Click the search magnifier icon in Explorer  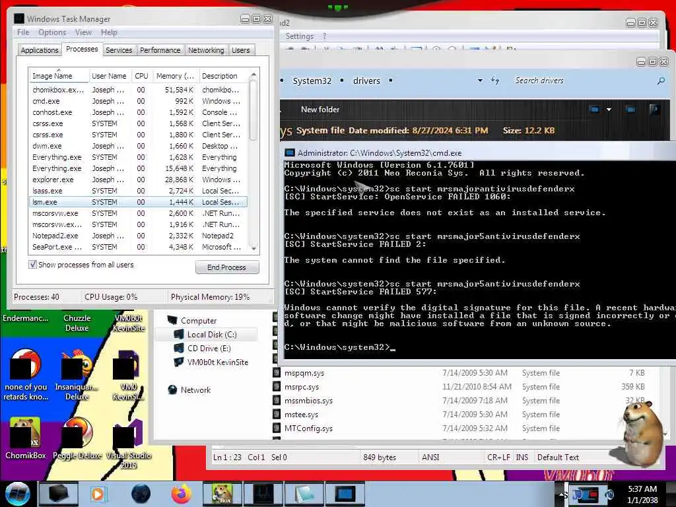[x=661, y=81]
